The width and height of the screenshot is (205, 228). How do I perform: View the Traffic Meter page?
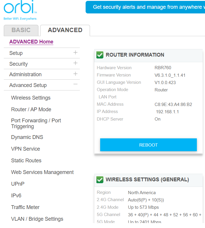[x=25, y=207]
